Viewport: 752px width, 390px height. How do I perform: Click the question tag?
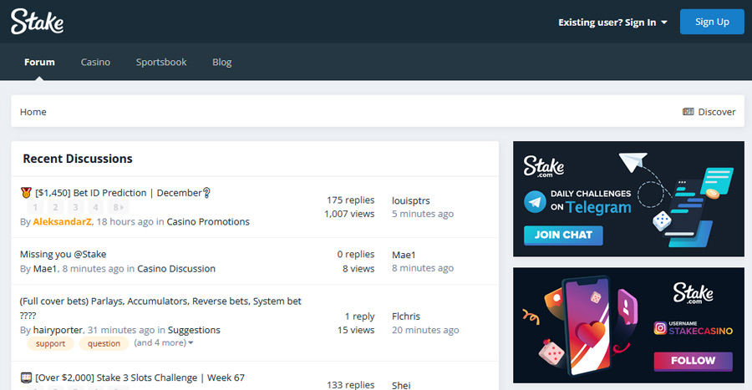coord(104,343)
